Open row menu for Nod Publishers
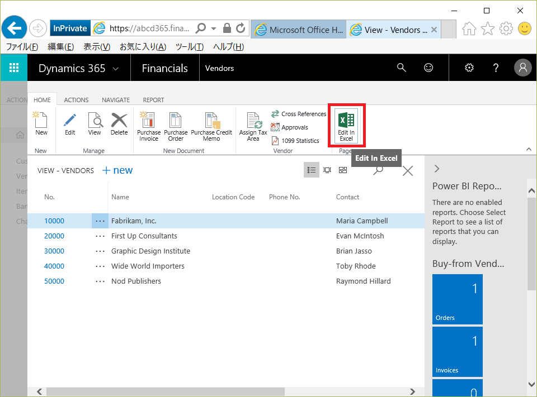The height and width of the screenshot is (397, 537). pyautogui.click(x=100, y=281)
